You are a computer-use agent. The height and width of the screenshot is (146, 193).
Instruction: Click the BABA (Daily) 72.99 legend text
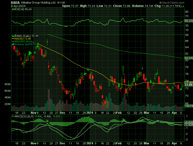pyautogui.click(x=26, y=36)
